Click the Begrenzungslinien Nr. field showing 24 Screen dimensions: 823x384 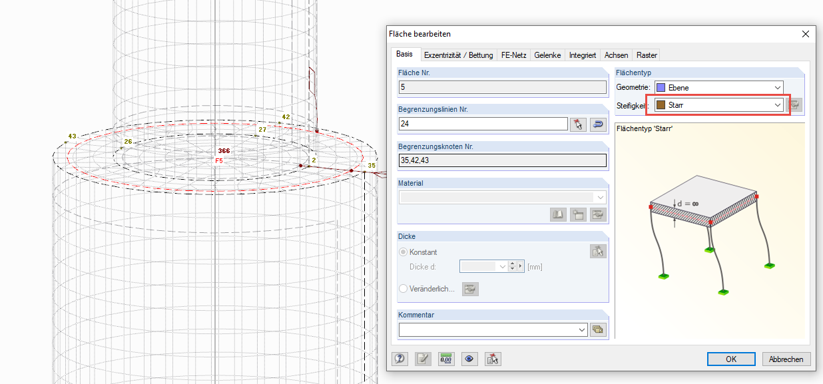coord(483,124)
